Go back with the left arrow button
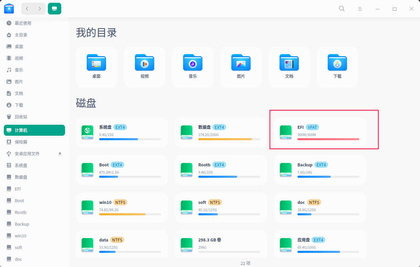 pyautogui.click(x=27, y=9)
